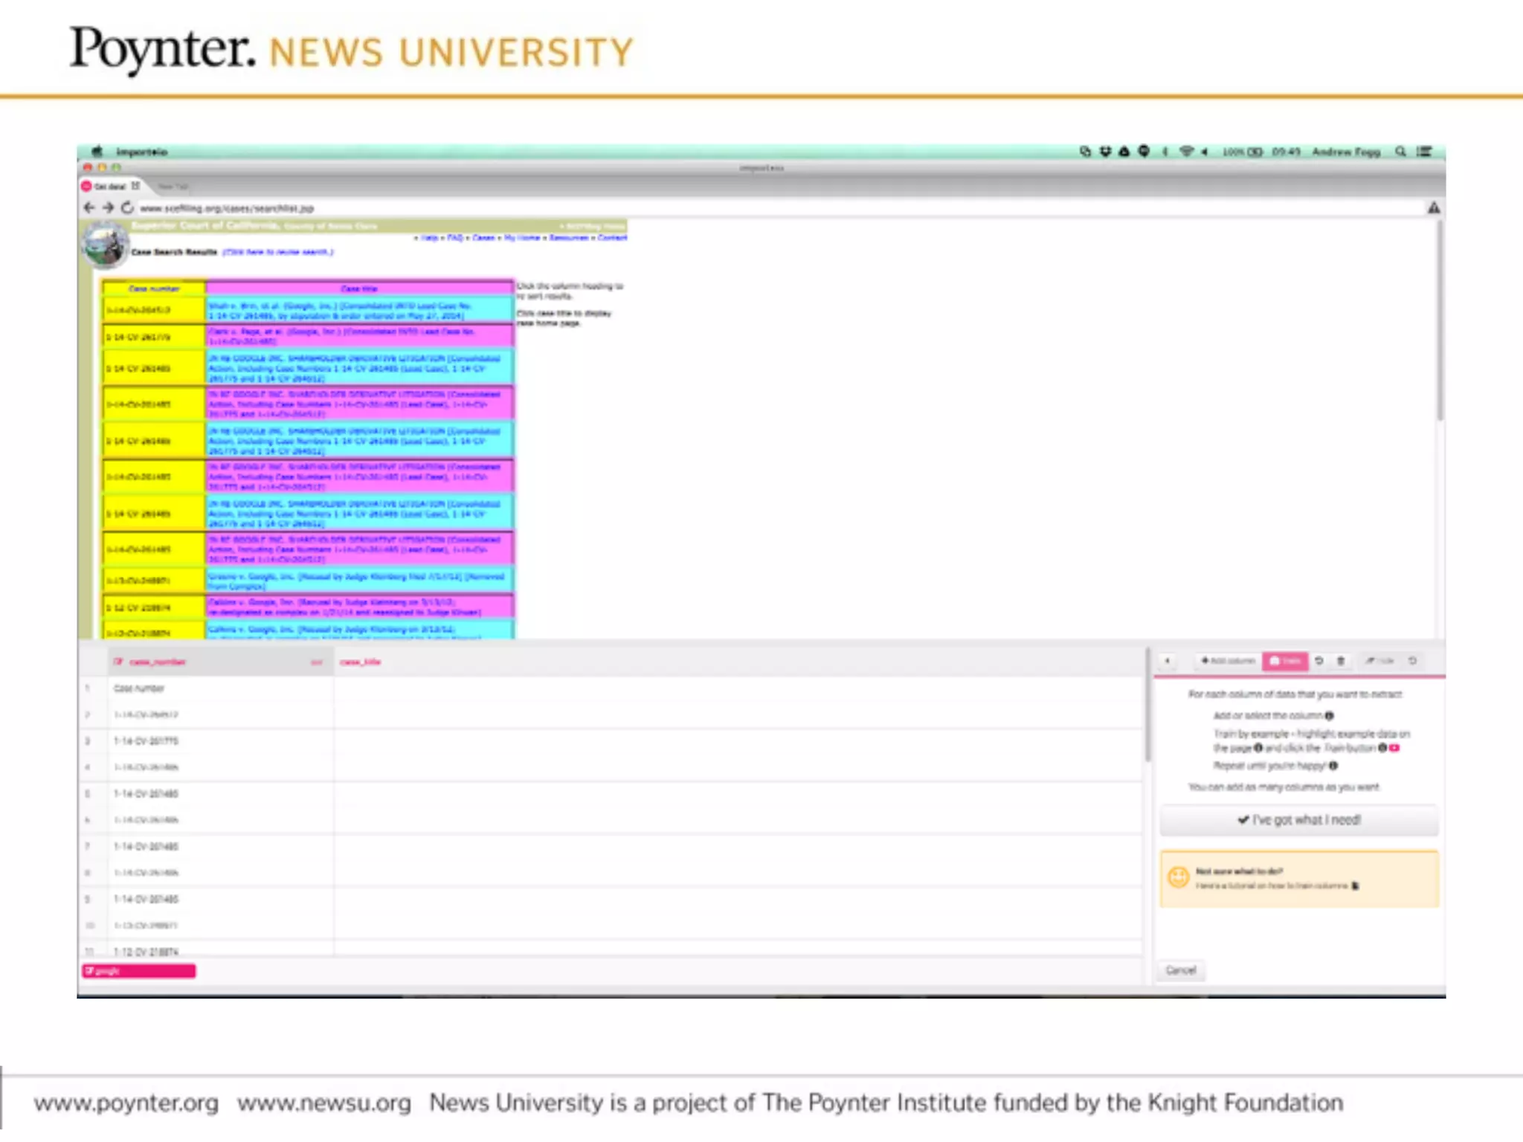Click the browser back arrow

pyautogui.click(x=89, y=207)
